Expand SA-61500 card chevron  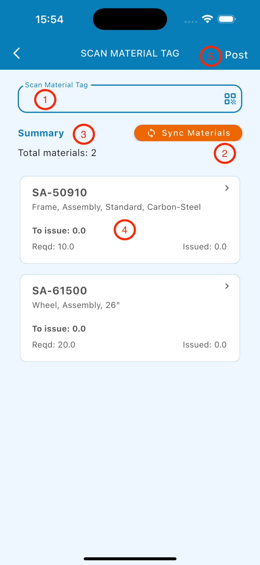coord(227,286)
